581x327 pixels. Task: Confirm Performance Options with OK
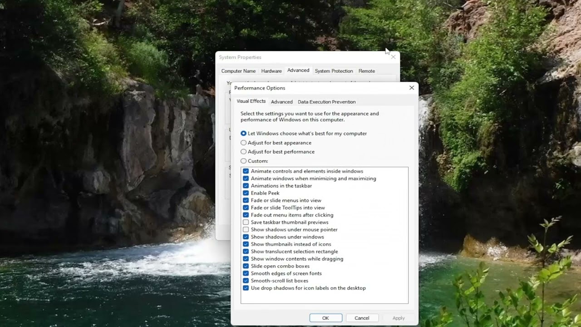tap(326, 318)
